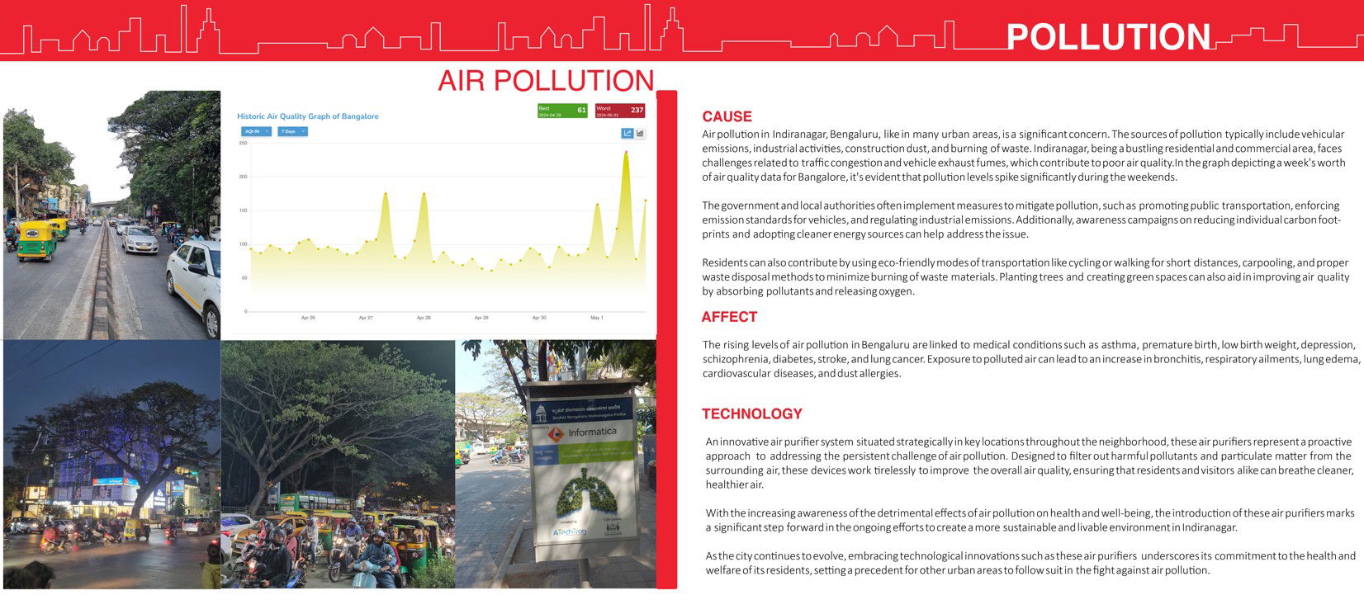The height and width of the screenshot is (600, 1364).
Task: Click the night photo of the lit building
Action: click(111, 465)
